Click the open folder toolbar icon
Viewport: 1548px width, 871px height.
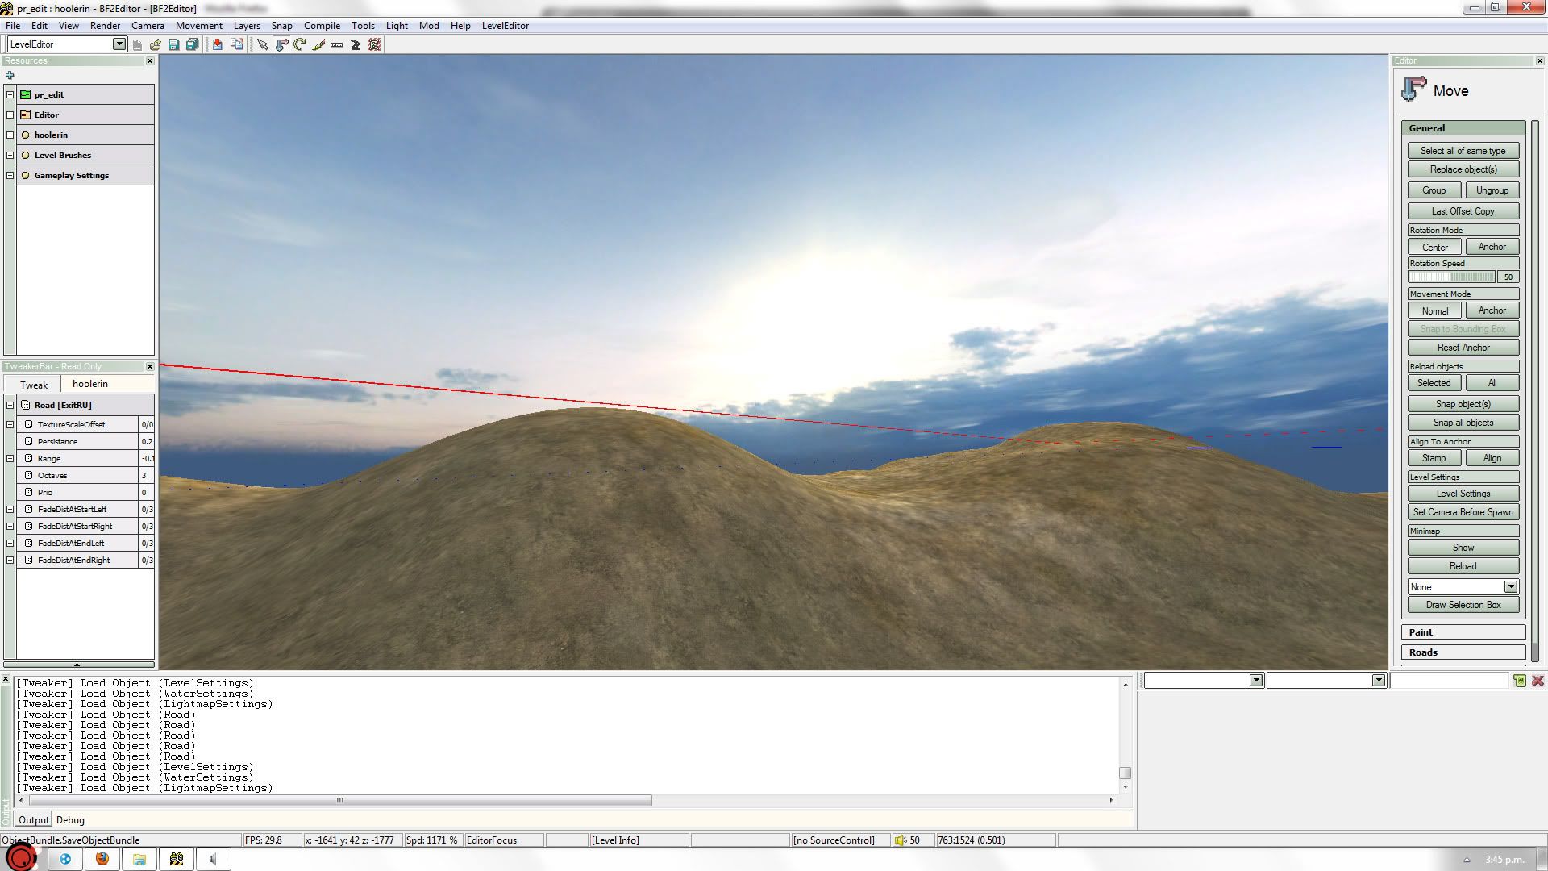coord(156,45)
